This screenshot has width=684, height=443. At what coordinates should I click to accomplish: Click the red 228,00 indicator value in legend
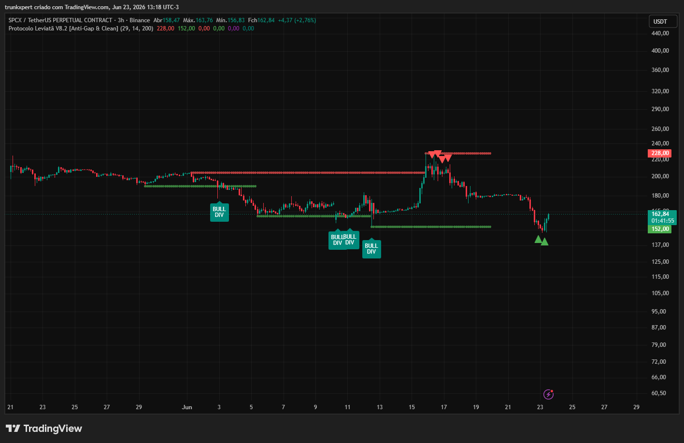point(165,29)
